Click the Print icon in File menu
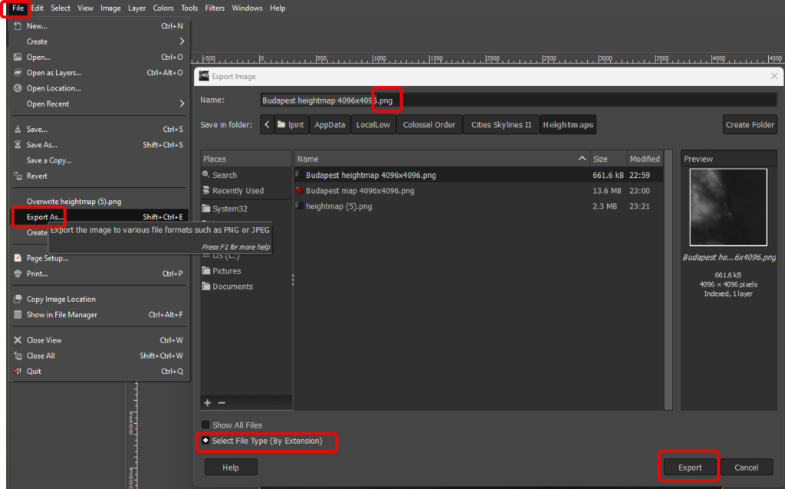The width and height of the screenshot is (785, 489). (18, 274)
